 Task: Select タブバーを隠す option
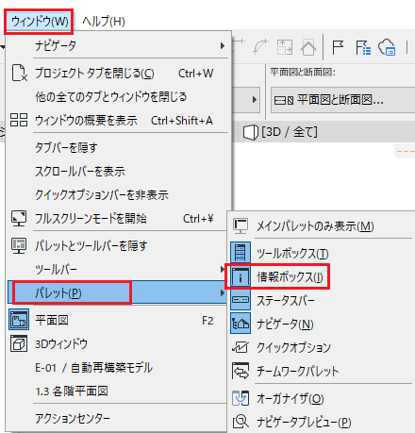(x=66, y=147)
